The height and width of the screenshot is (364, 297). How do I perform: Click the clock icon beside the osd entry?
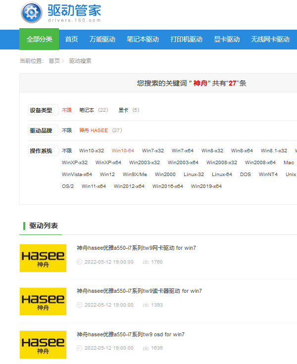[80, 348]
